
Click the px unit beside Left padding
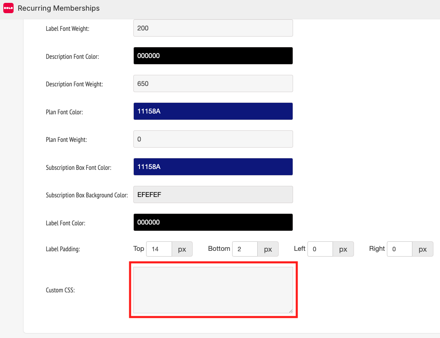pyautogui.click(x=343, y=249)
